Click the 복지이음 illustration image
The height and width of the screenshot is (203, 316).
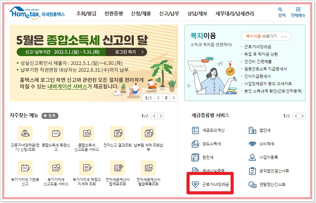click(212, 76)
